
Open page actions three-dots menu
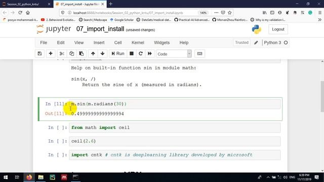click(x=216, y=13)
